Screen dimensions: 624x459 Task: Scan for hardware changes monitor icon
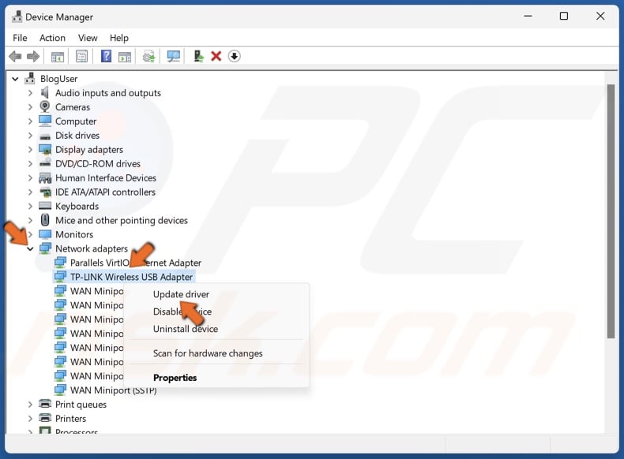(x=174, y=57)
